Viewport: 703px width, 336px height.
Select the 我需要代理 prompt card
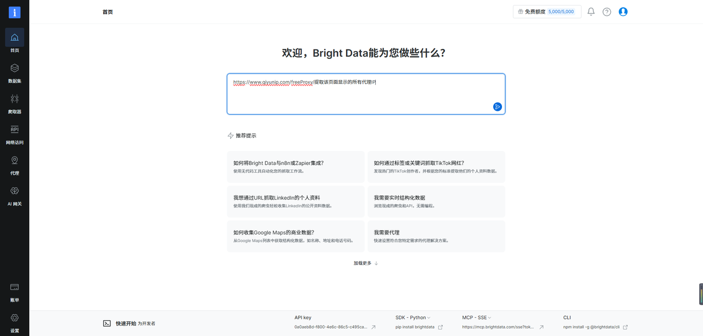point(436,236)
